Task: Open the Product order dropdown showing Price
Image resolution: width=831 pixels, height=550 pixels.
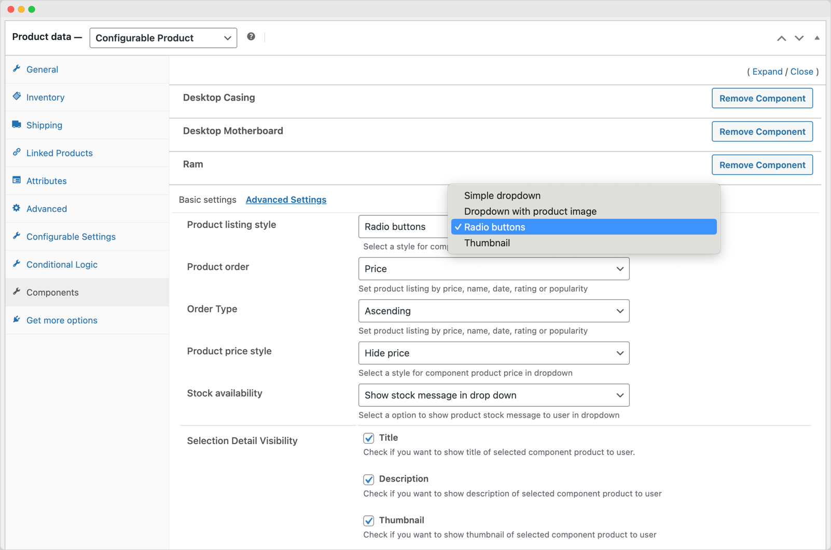Action: 493,269
